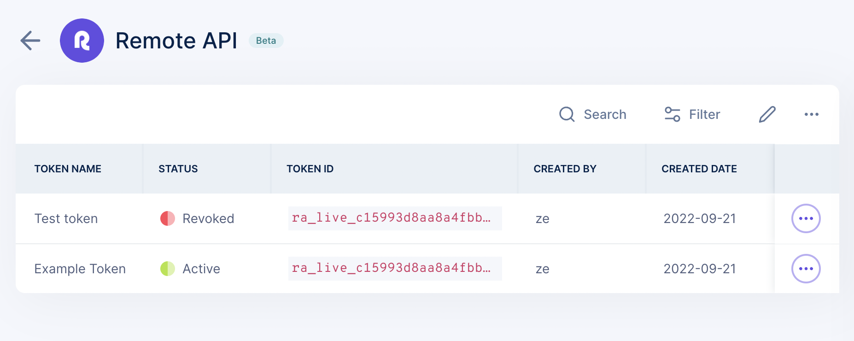Screen dimensions: 854x341
Task: Open actions menu for the Example Token row
Action: coord(806,269)
